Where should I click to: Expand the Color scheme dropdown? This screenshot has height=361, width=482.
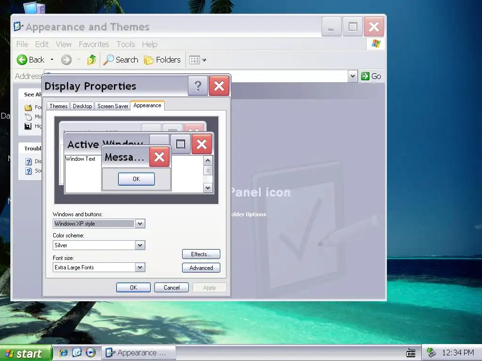coord(140,245)
